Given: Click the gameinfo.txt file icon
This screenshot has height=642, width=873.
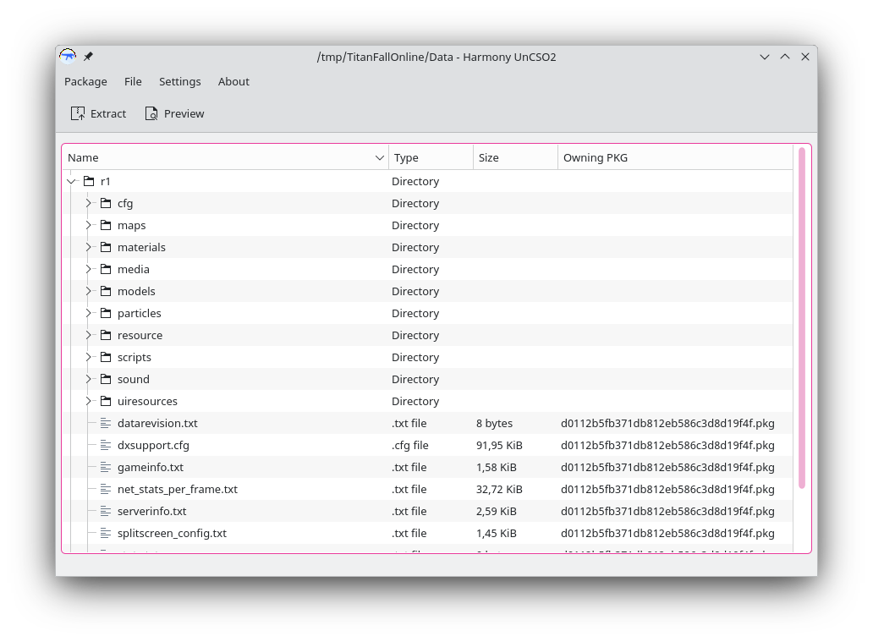Looking at the screenshot, I should (106, 467).
